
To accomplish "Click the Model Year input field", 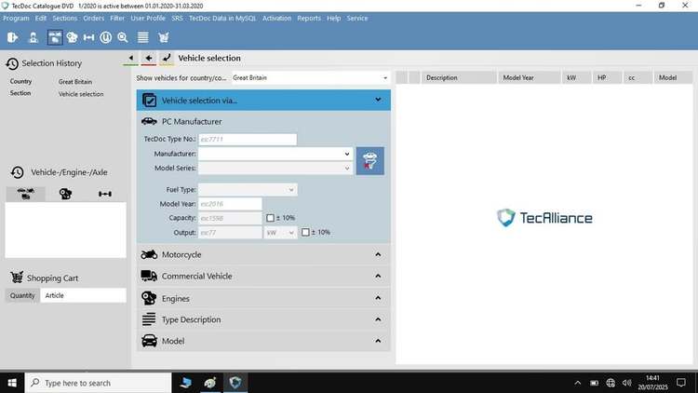I will point(230,204).
